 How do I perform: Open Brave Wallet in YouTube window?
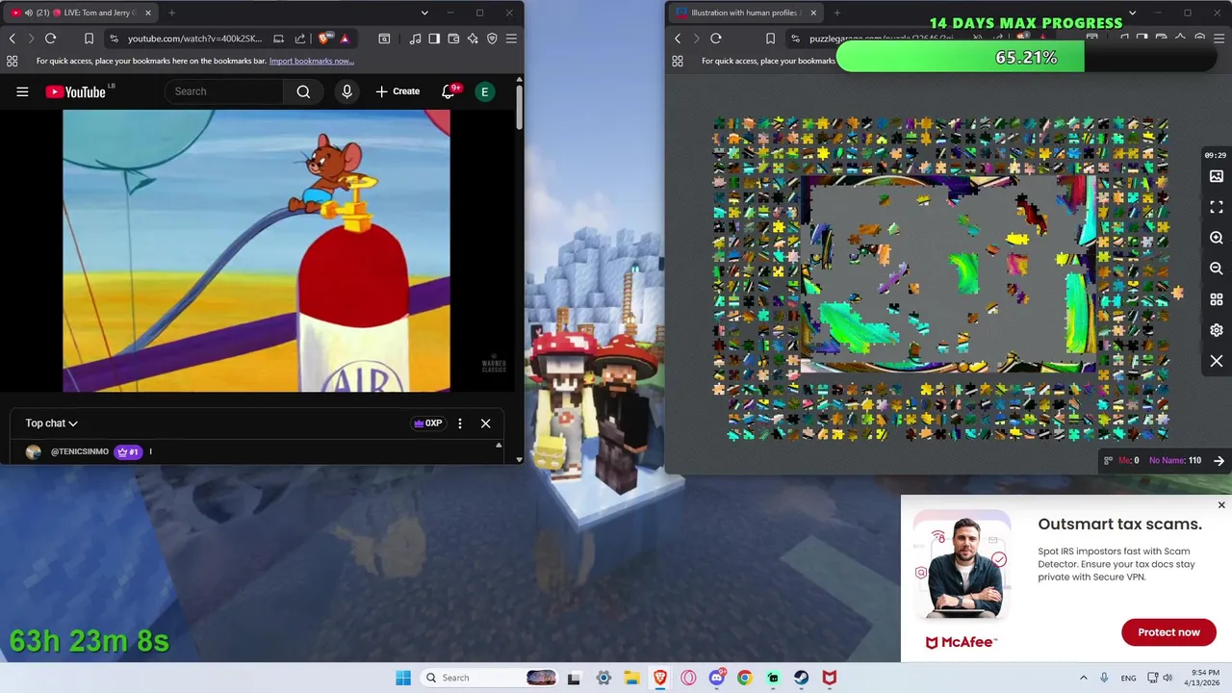pyautogui.click(x=453, y=38)
